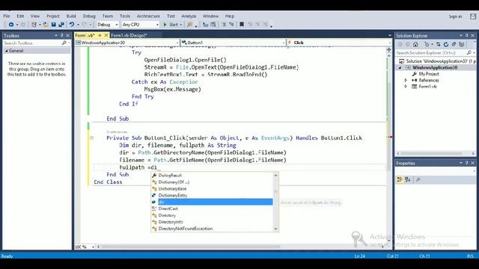479x269 pixels.
Task: Toggle auto-hide pin on the Properties panel
Action: click(467, 163)
